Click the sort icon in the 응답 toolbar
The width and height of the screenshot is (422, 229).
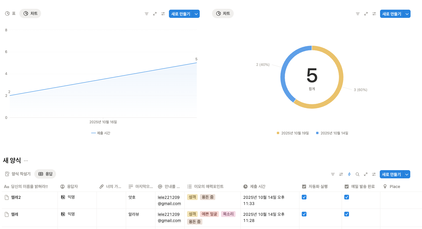[x=341, y=174]
